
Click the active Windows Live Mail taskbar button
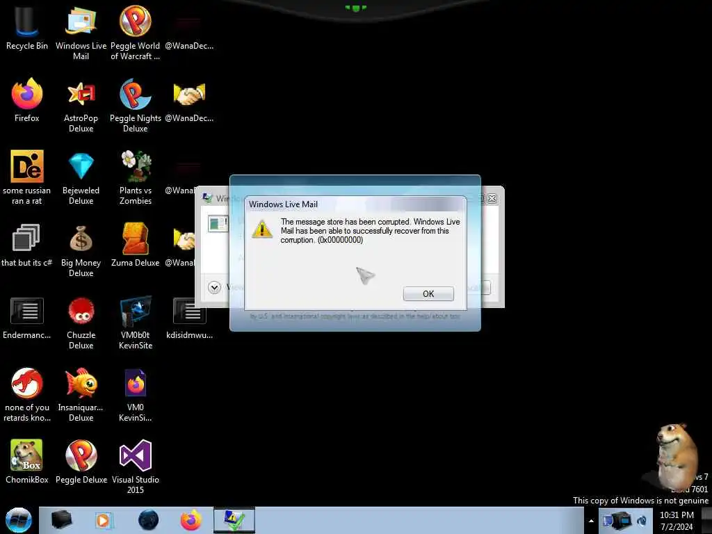(x=234, y=520)
